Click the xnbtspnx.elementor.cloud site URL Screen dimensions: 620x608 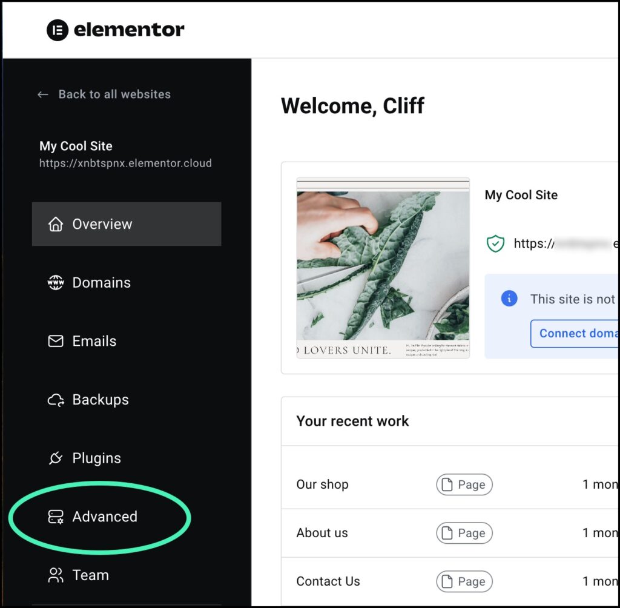click(x=125, y=163)
